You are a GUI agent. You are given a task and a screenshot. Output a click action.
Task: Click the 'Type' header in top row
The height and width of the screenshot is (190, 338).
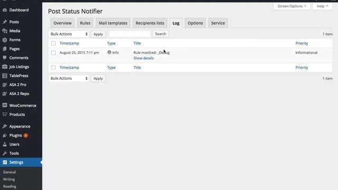tap(111, 43)
